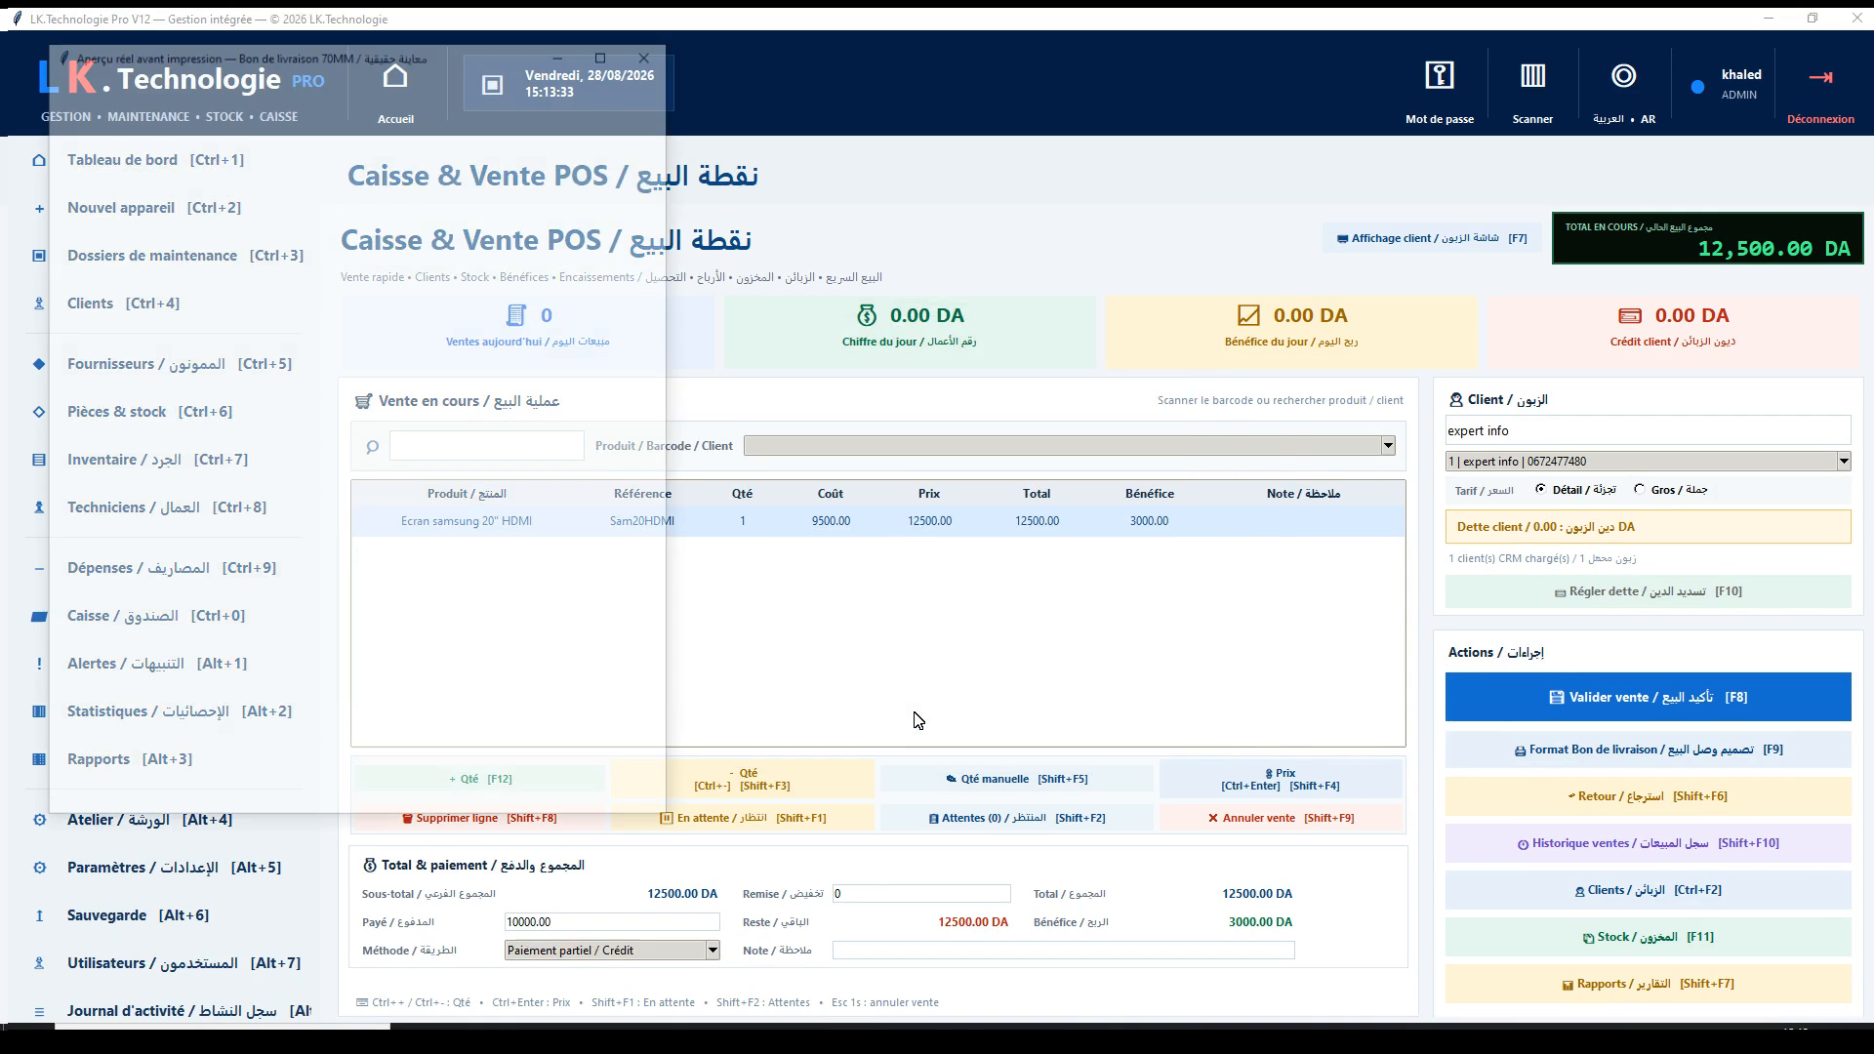1874x1054 pixels.
Task: Click the Chiffre du jour money bag icon
Action: 867,314
